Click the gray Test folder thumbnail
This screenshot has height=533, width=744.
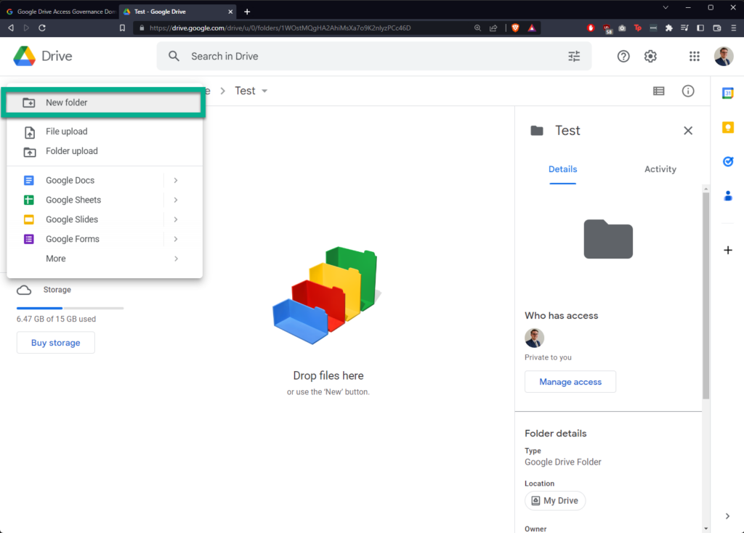[608, 239]
